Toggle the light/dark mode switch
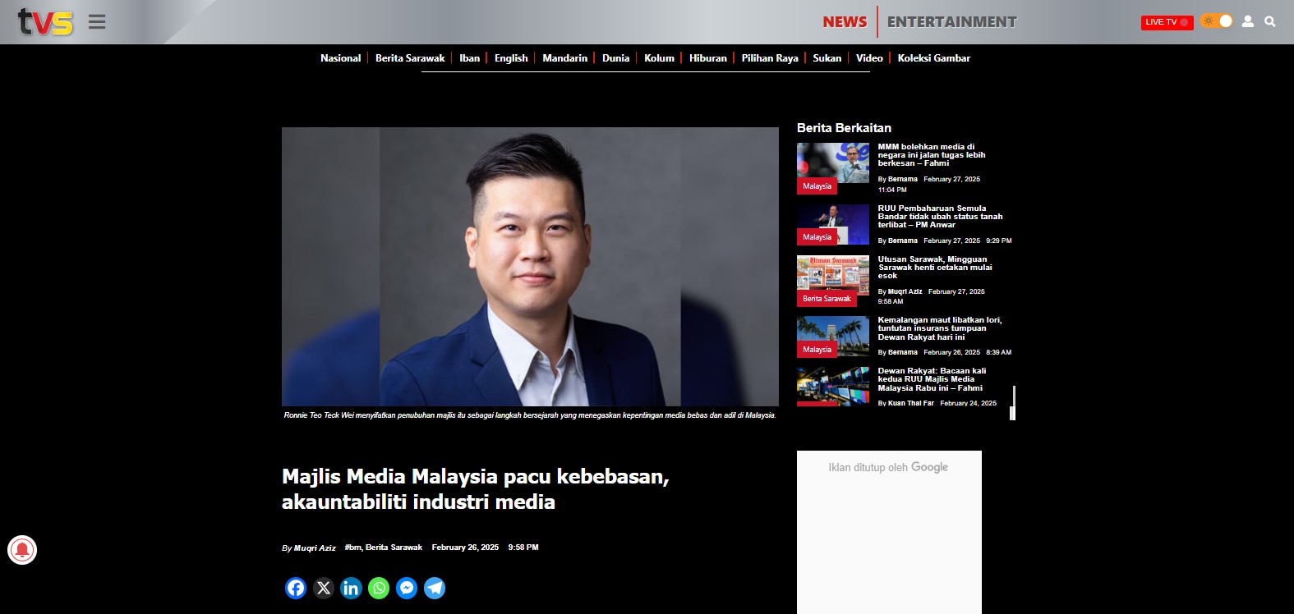The width and height of the screenshot is (1294, 614). coord(1217,21)
